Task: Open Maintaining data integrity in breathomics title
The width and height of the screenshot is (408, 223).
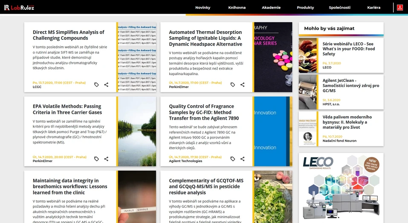Action: (70, 186)
